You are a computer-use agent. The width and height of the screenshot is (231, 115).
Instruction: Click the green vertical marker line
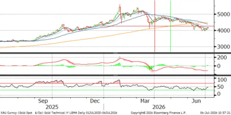tap(171, 26)
